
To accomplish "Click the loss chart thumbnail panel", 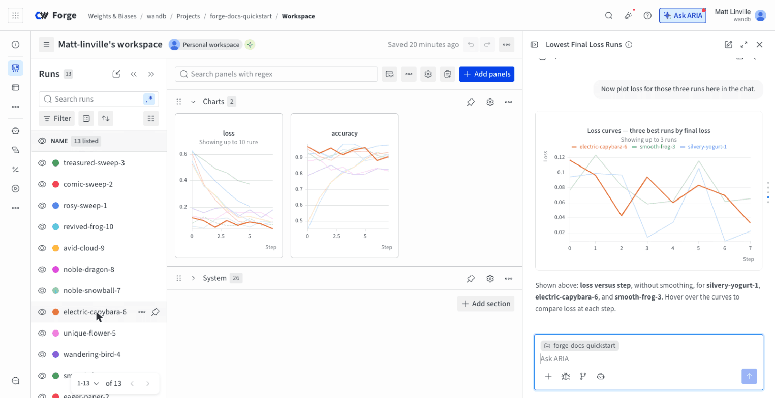I will click(229, 186).
